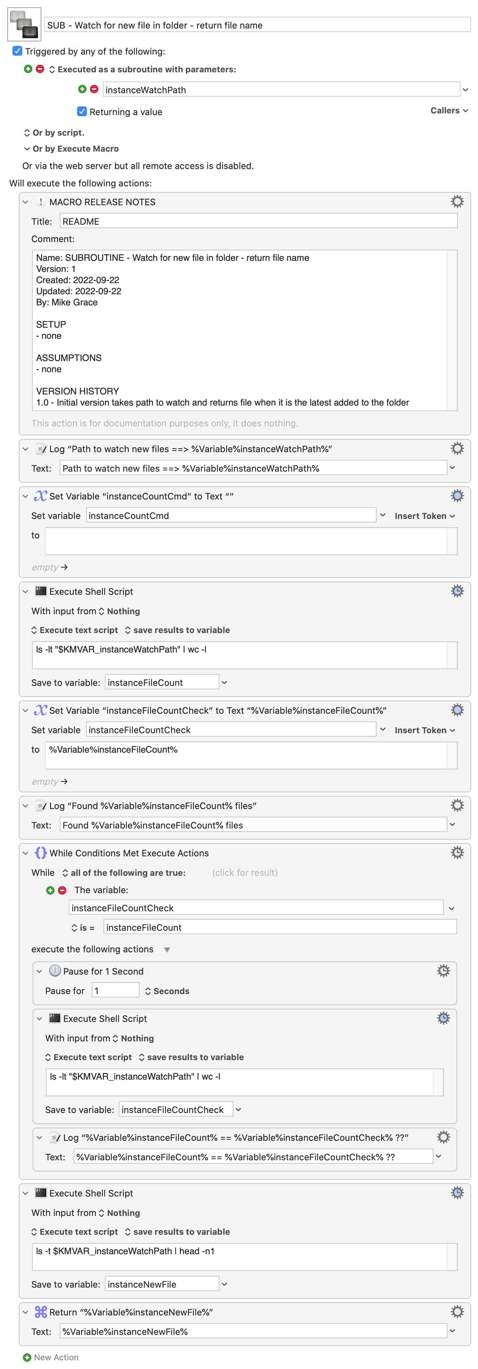478x1369 pixels.
Task: Change the Seconds unit popup
Action: 167,991
